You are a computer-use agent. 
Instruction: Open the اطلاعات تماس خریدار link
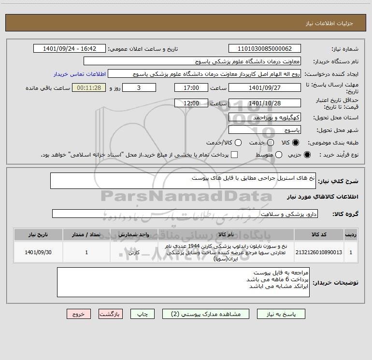tap(80, 74)
